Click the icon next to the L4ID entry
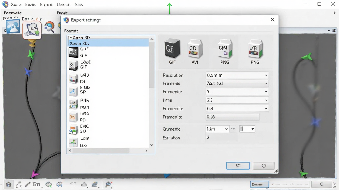 click(73, 79)
